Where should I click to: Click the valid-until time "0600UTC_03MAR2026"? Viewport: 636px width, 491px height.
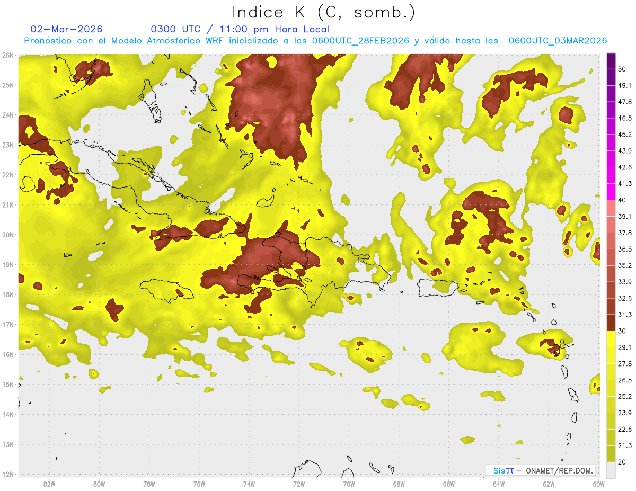(x=558, y=41)
